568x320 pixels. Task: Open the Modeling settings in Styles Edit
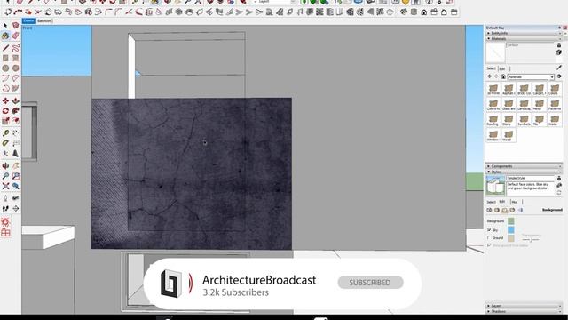click(x=521, y=210)
